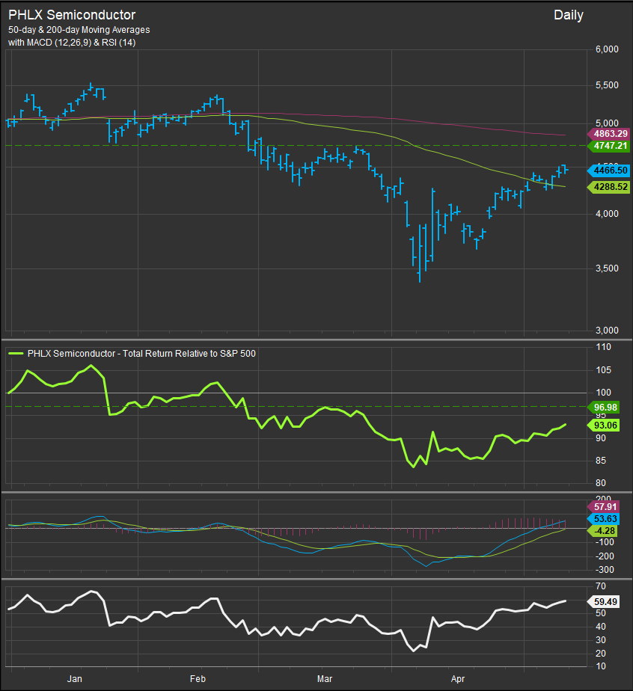Select the 4747.21 green level tag
The image size is (633, 691).
pyautogui.click(x=608, y=146)
